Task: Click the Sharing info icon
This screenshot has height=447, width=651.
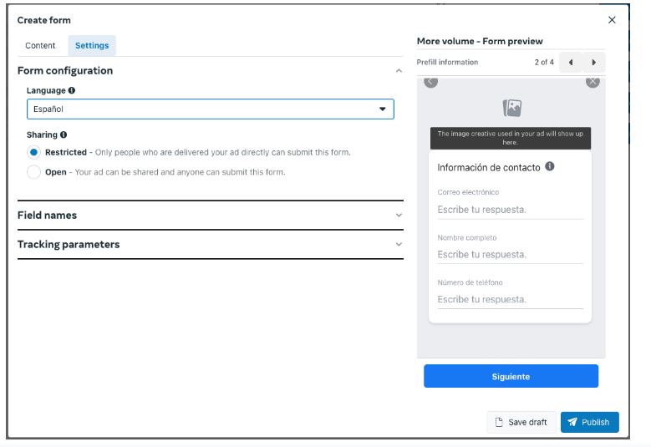Action: (64, 135)
